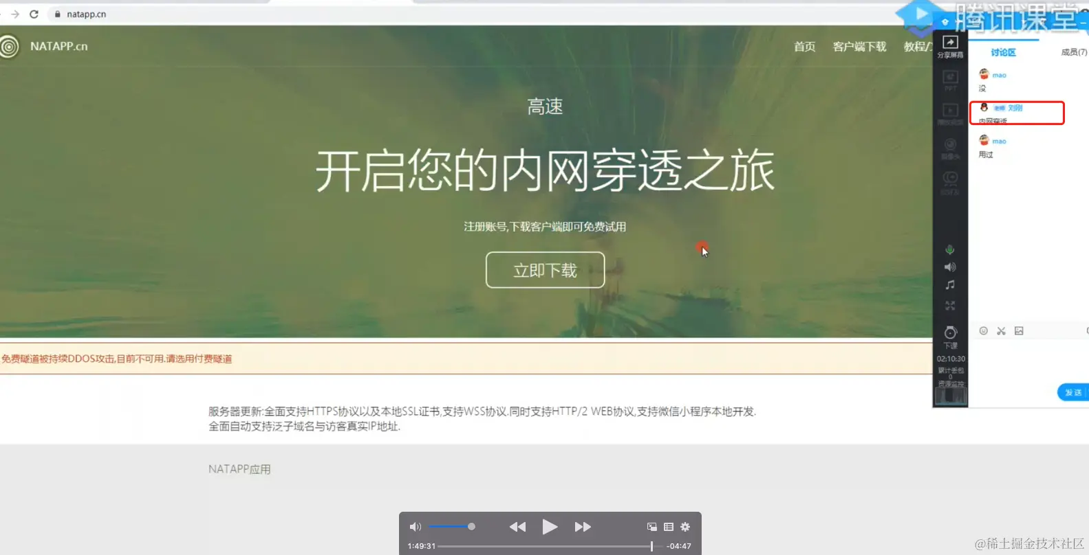Toggle the green microphone in classroom sidebar
The width and height of the screenshot is (1089, 555).
point(950,249)
